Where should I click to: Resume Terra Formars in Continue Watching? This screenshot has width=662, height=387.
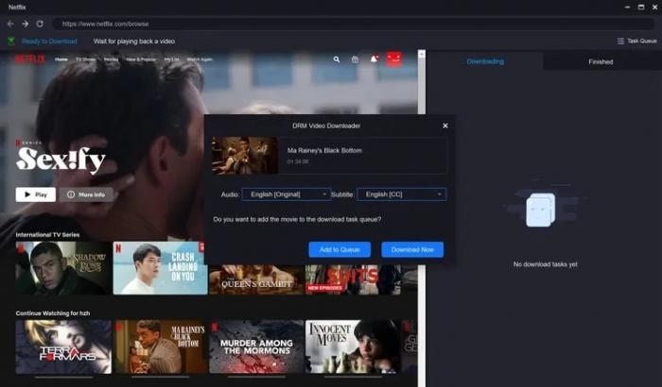(x=63, y=346)
